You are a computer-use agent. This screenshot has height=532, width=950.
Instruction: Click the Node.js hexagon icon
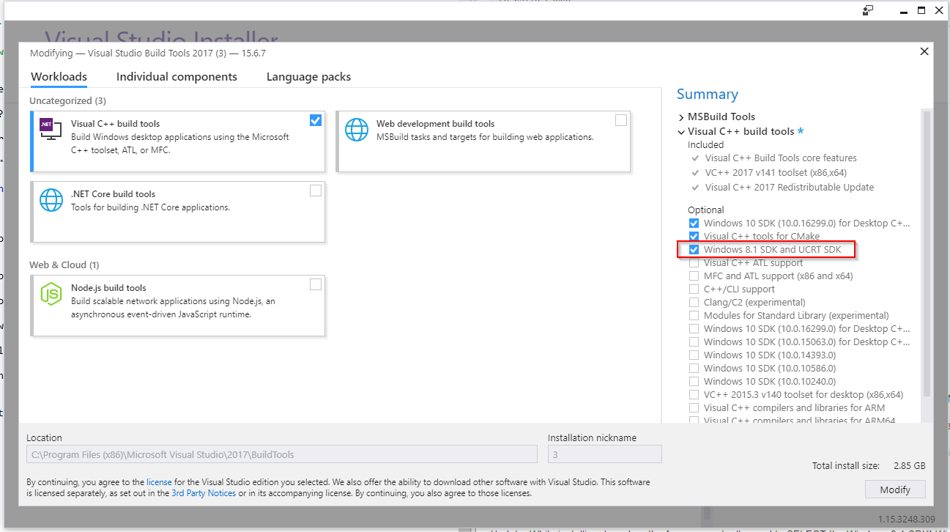[x=51, y=294]
